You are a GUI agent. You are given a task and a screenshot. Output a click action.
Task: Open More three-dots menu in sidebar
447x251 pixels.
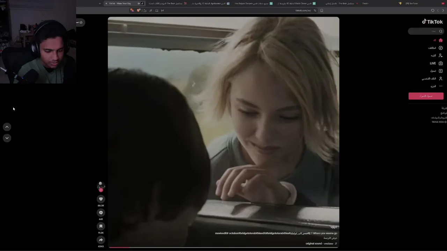click(441, 86)
